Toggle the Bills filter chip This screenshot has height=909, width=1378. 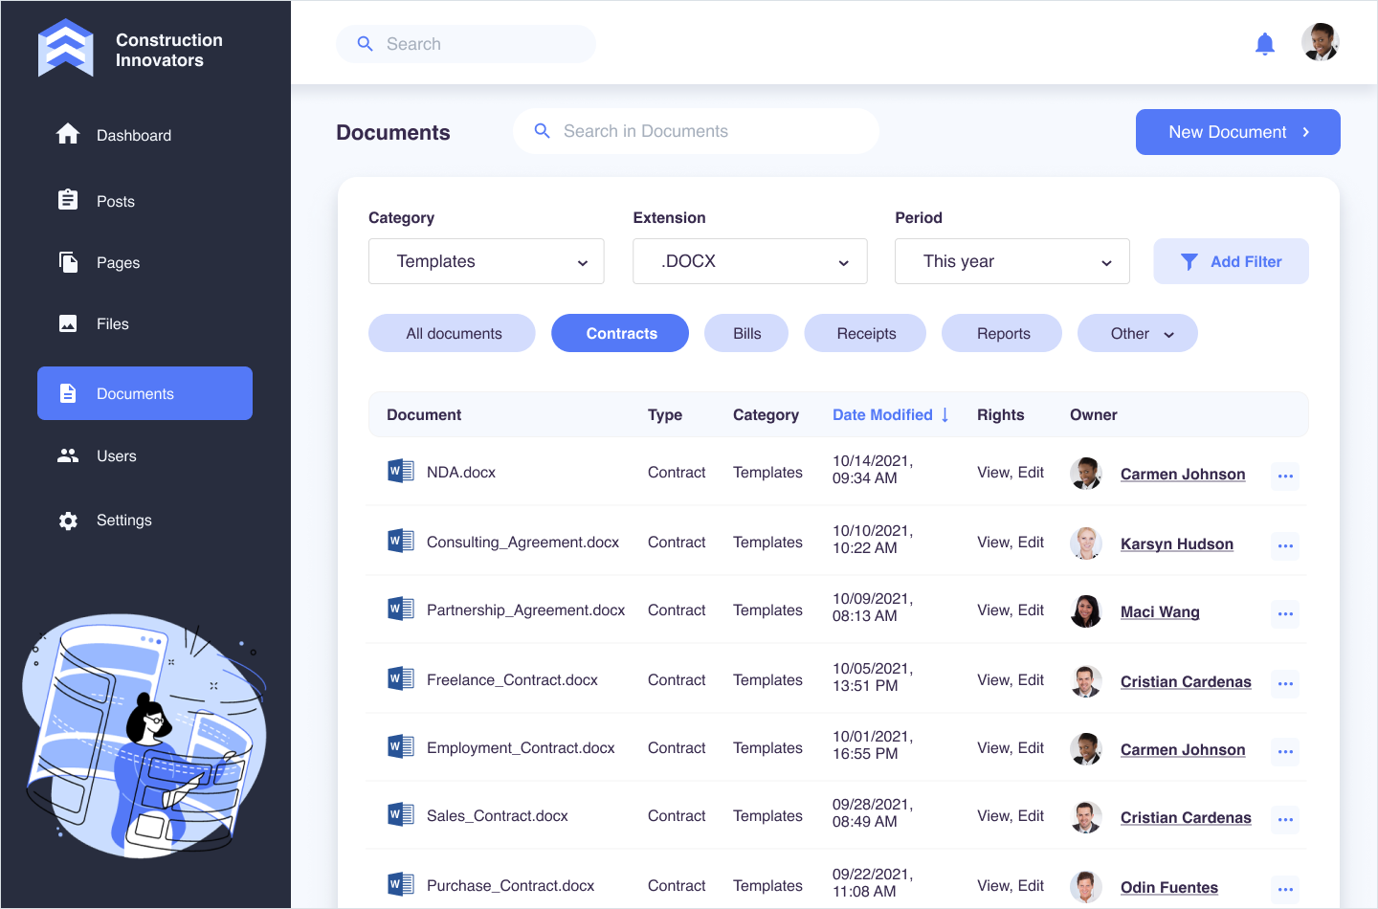pos(746,333)
